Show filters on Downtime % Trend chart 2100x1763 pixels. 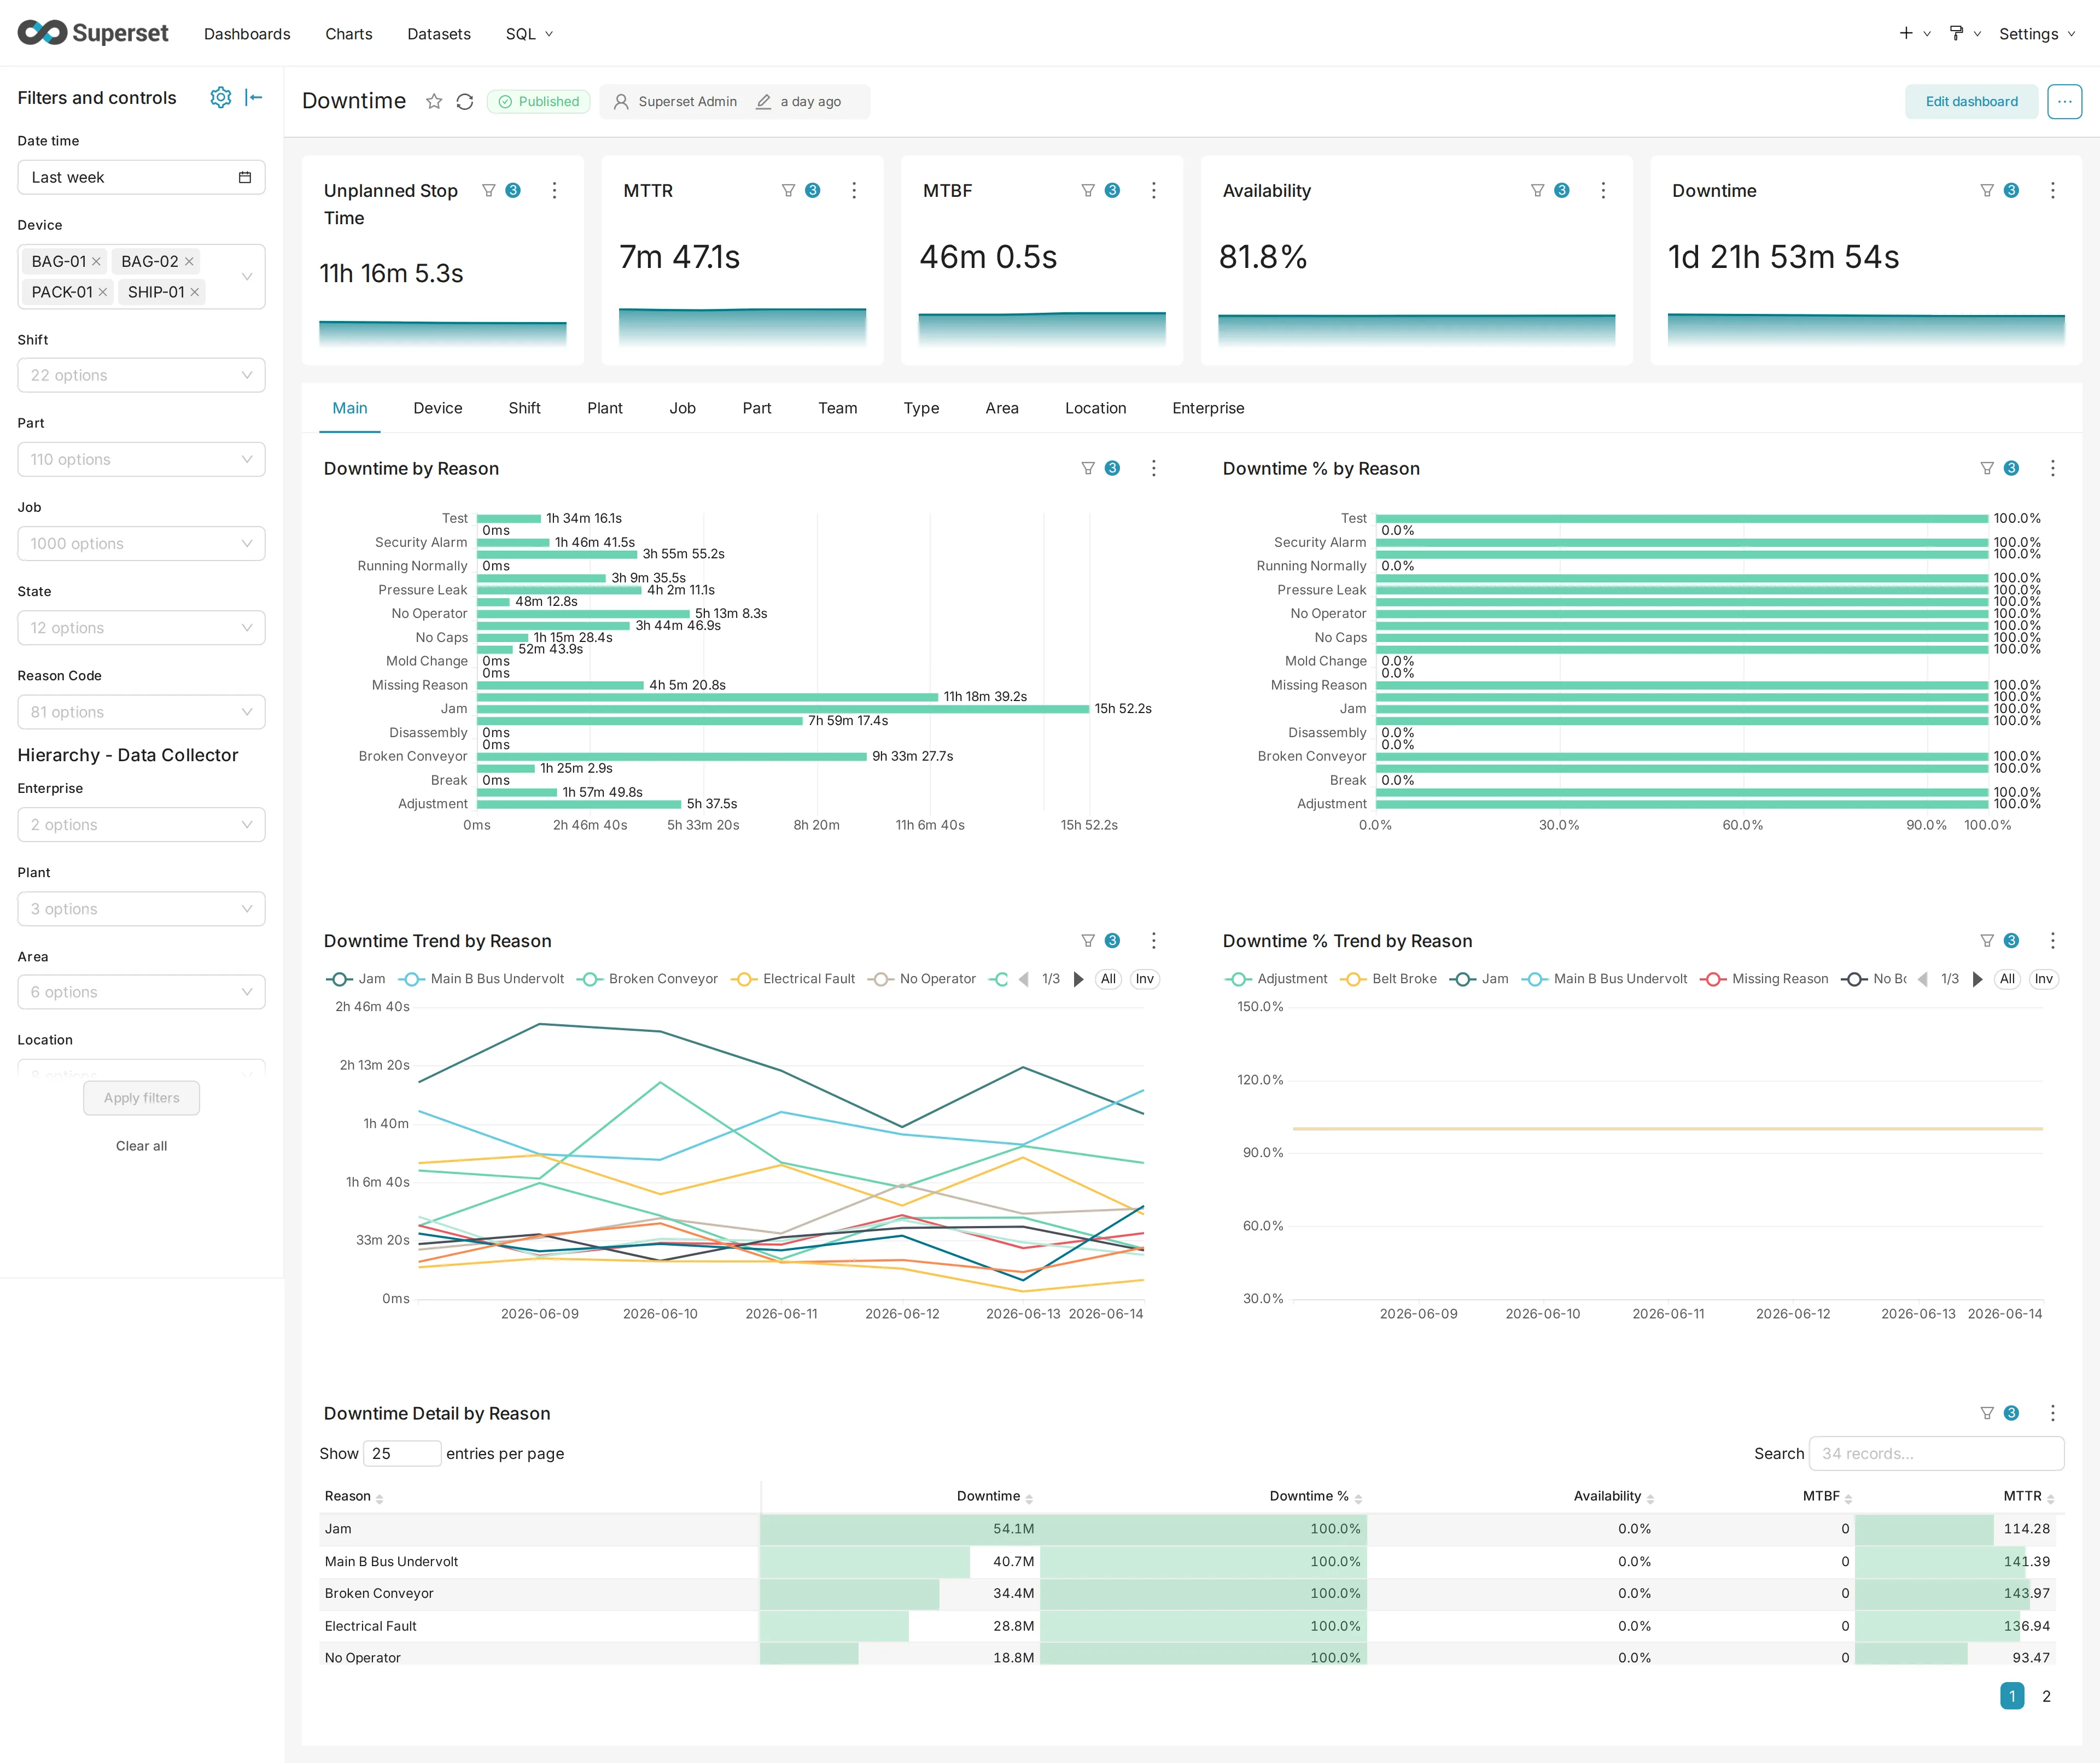point(2000,941)
